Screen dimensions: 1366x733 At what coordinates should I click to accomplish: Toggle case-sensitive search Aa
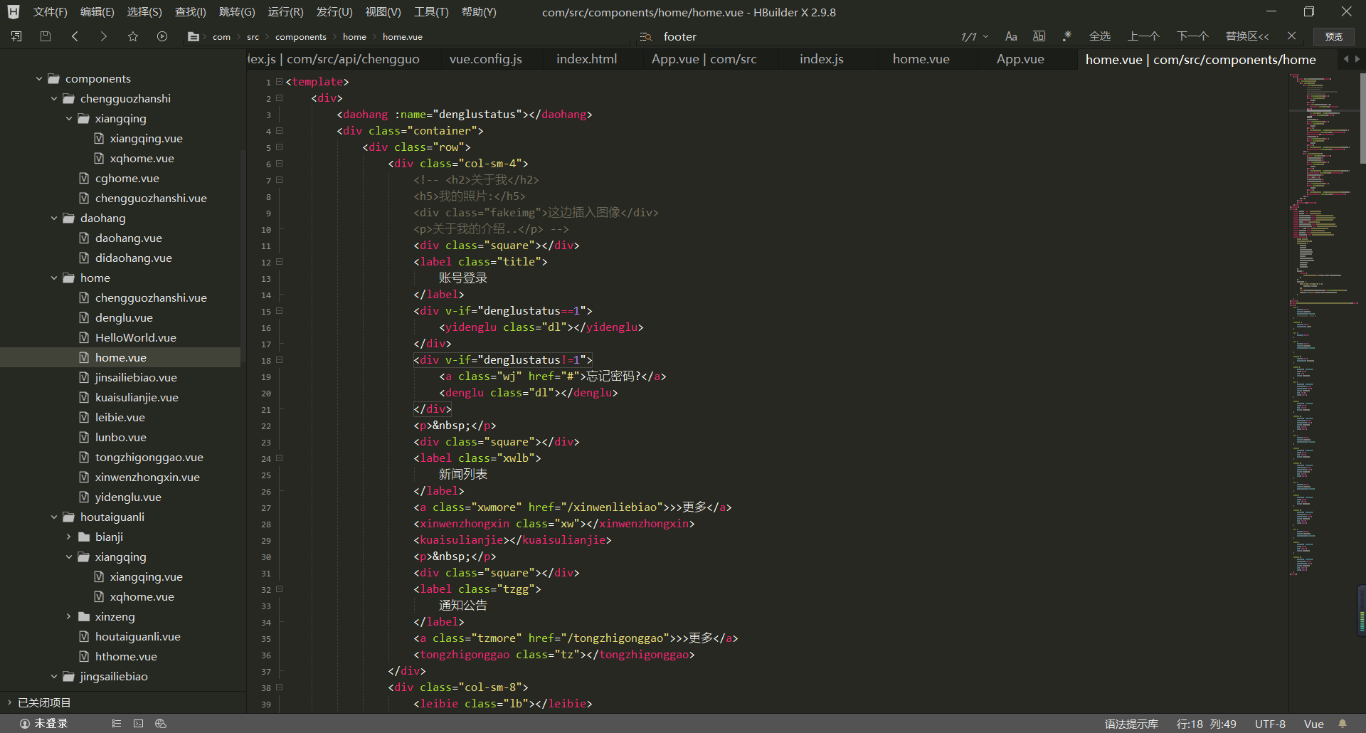tap(1011, 36)
